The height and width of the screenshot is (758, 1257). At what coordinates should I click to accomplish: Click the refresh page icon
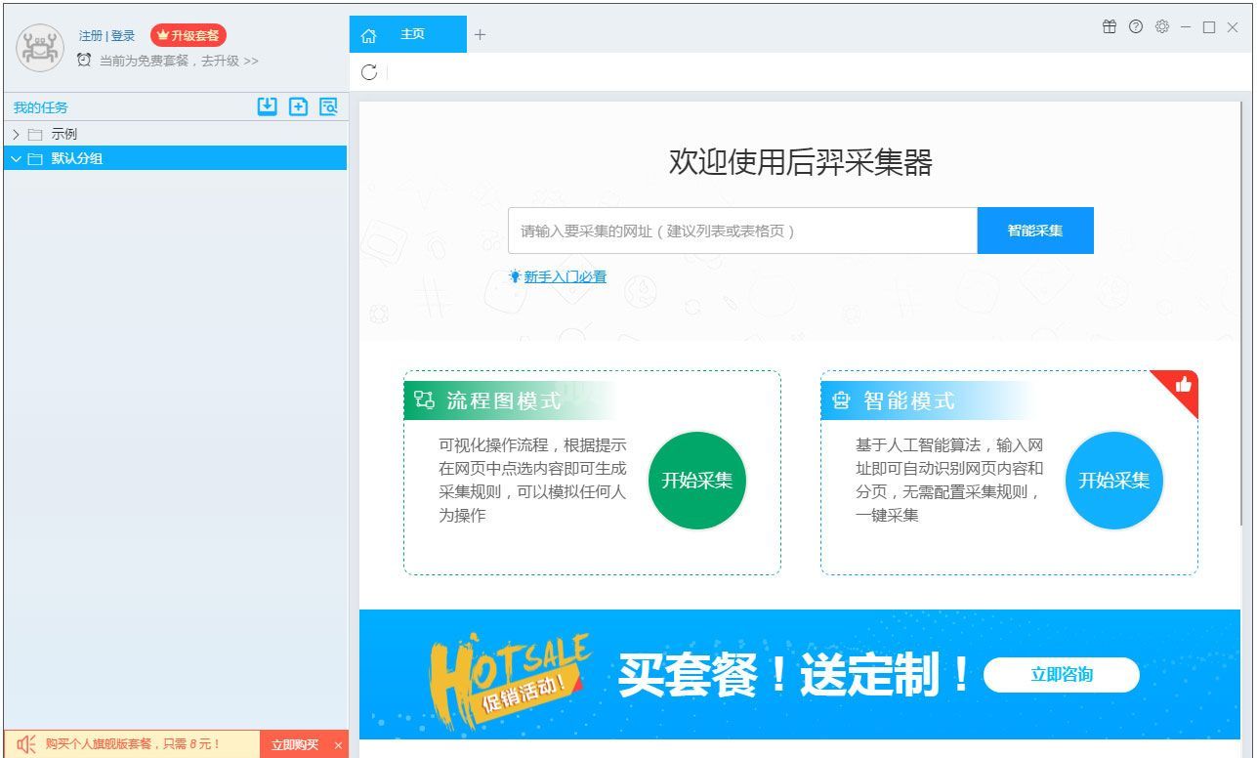[369, 71]
